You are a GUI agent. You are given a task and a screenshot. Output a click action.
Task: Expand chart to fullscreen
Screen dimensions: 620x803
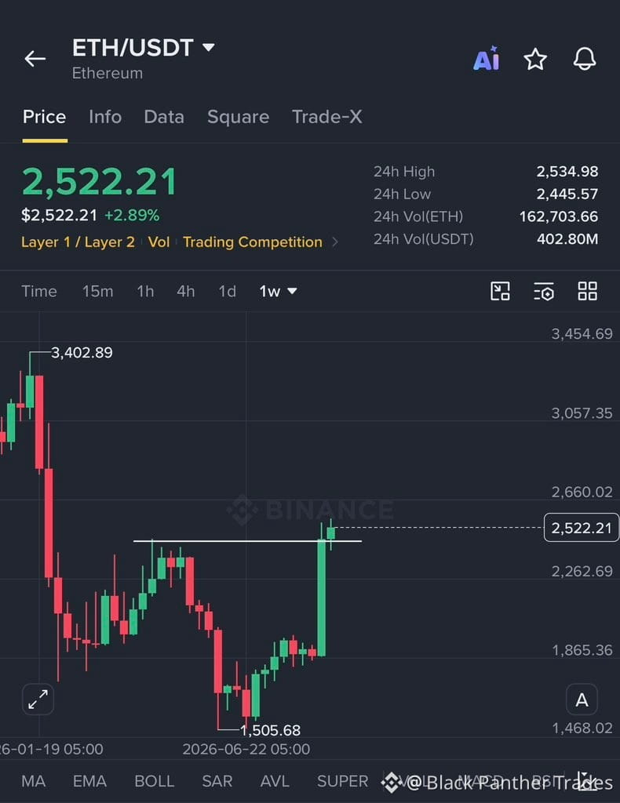[38, 699]
